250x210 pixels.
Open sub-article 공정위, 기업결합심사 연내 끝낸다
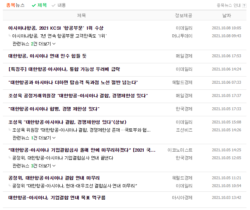[63, 158]
